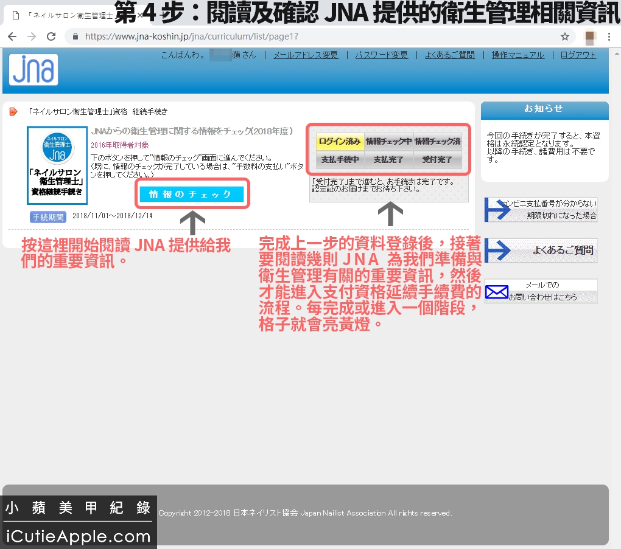Click the 情報チェック済 status cell

point(437,142)
